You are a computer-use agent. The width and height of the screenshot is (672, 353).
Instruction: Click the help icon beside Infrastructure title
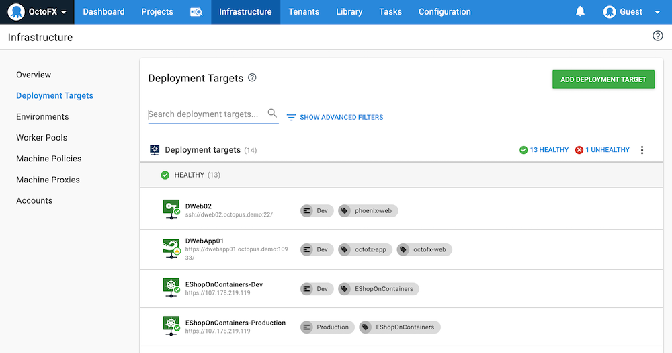pos(658,36)
